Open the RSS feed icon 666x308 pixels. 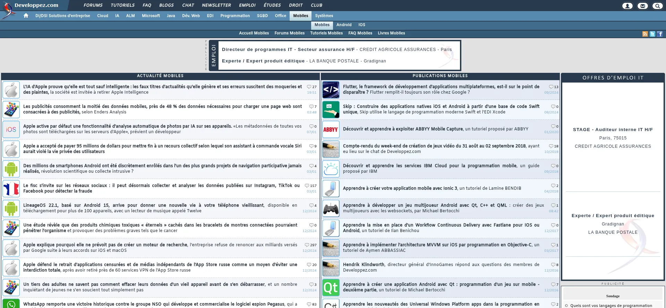(x=645, y=34)
